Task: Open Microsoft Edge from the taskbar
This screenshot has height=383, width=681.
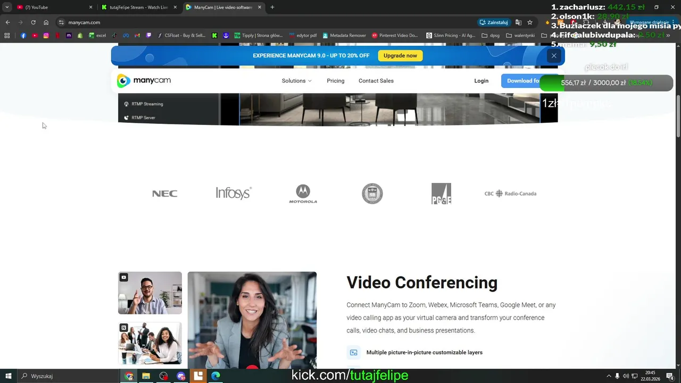Action: [215, 376]
